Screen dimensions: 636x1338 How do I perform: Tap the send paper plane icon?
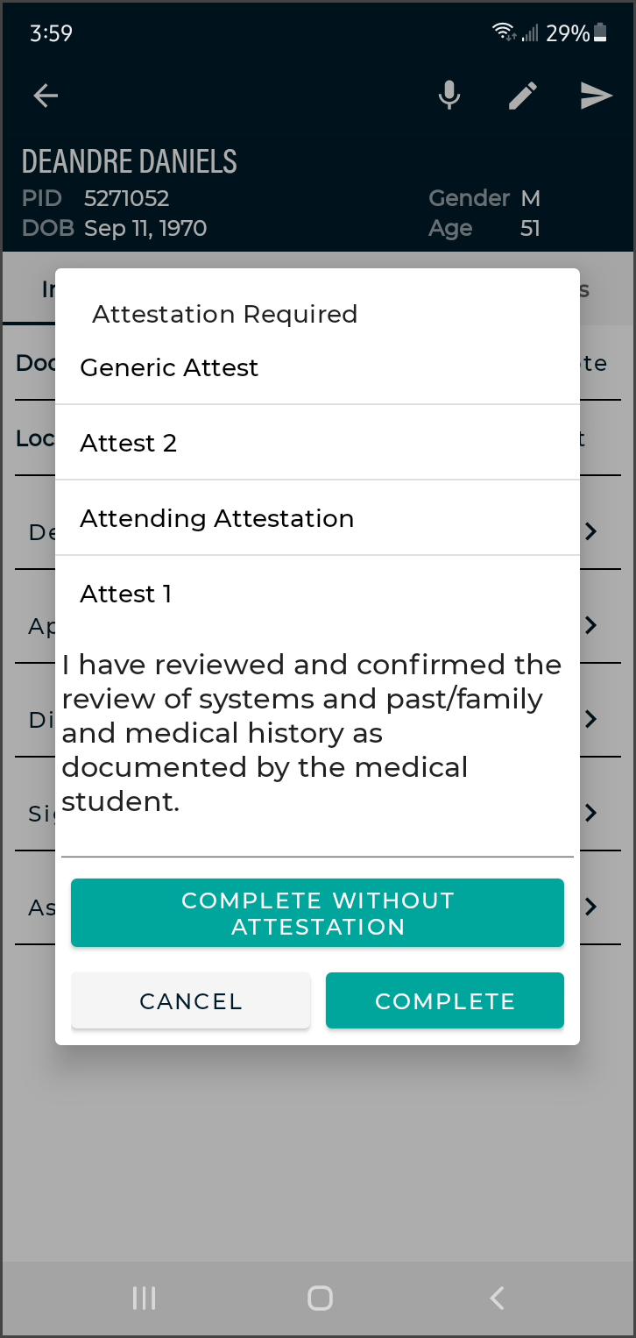click(x=596, y=96)
